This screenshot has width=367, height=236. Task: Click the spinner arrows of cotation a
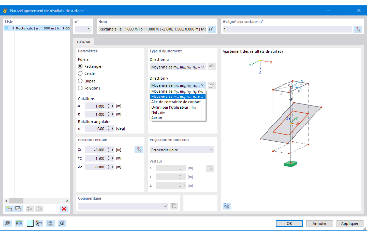pos(108,106)
